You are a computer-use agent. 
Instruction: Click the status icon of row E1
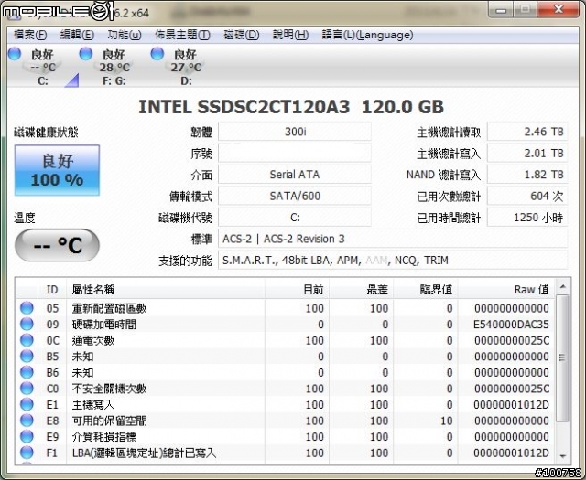coord(27,404)
